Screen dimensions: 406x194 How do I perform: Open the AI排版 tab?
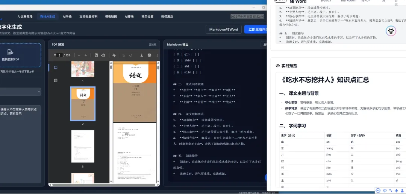point(129,16)
